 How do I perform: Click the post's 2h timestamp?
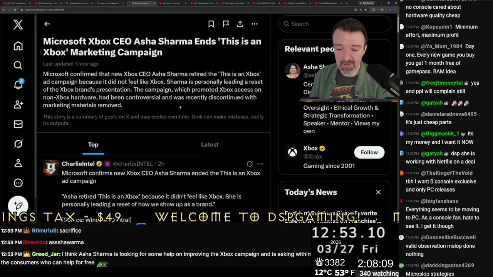[161, 164]
